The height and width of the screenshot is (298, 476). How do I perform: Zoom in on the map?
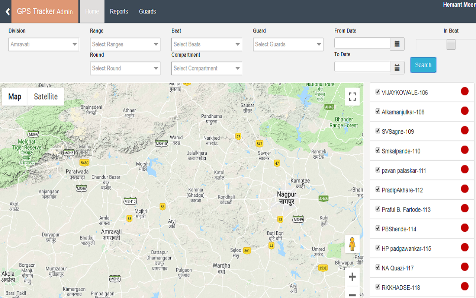pos(352,277)
